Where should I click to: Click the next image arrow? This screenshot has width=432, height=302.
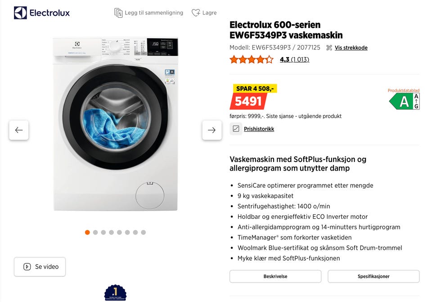pyautogui.click(x=211, y=130)
